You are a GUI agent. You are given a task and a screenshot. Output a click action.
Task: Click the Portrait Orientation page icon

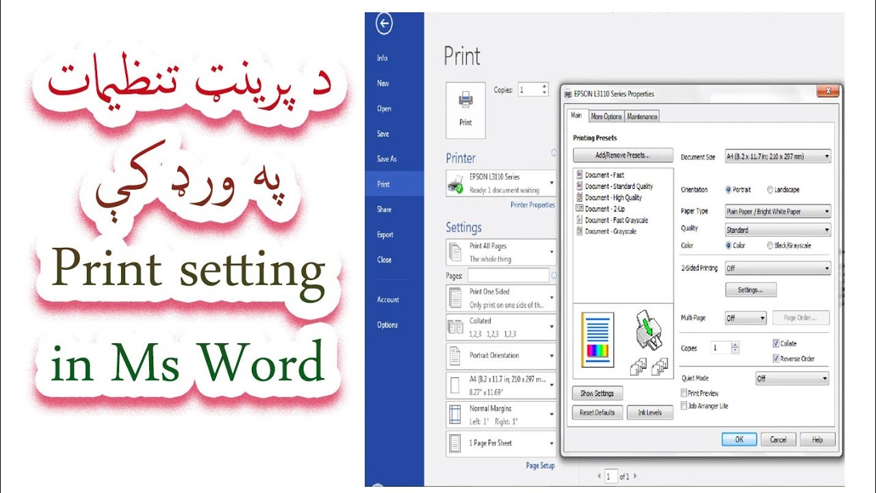(455, 356)
